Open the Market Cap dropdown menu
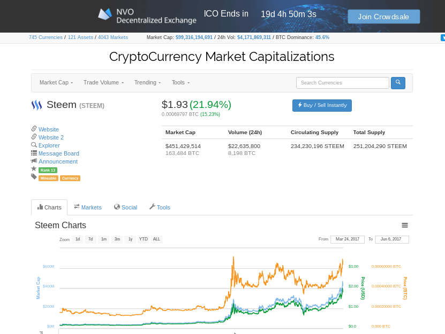The height and width of the screenshot is (334, 445). (56, 82)
